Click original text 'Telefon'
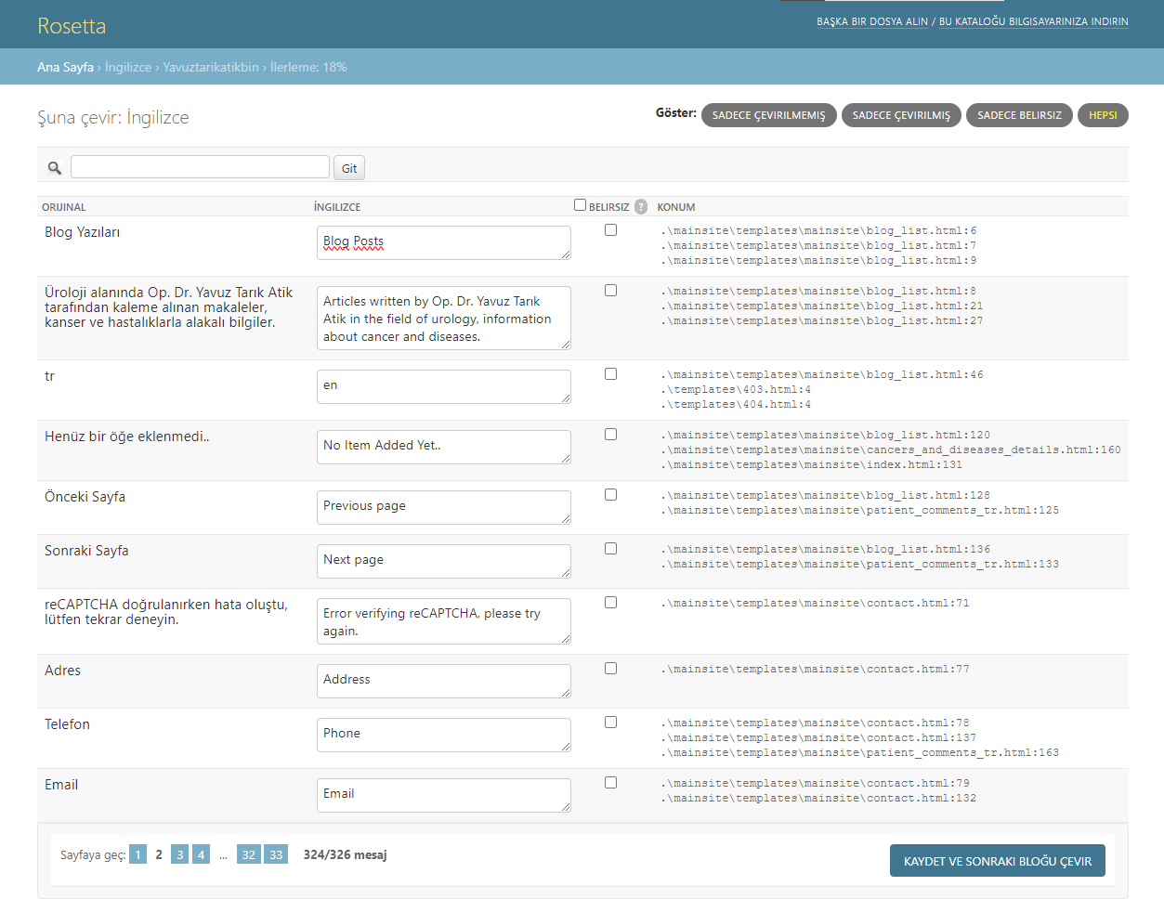 pos(67,724)
